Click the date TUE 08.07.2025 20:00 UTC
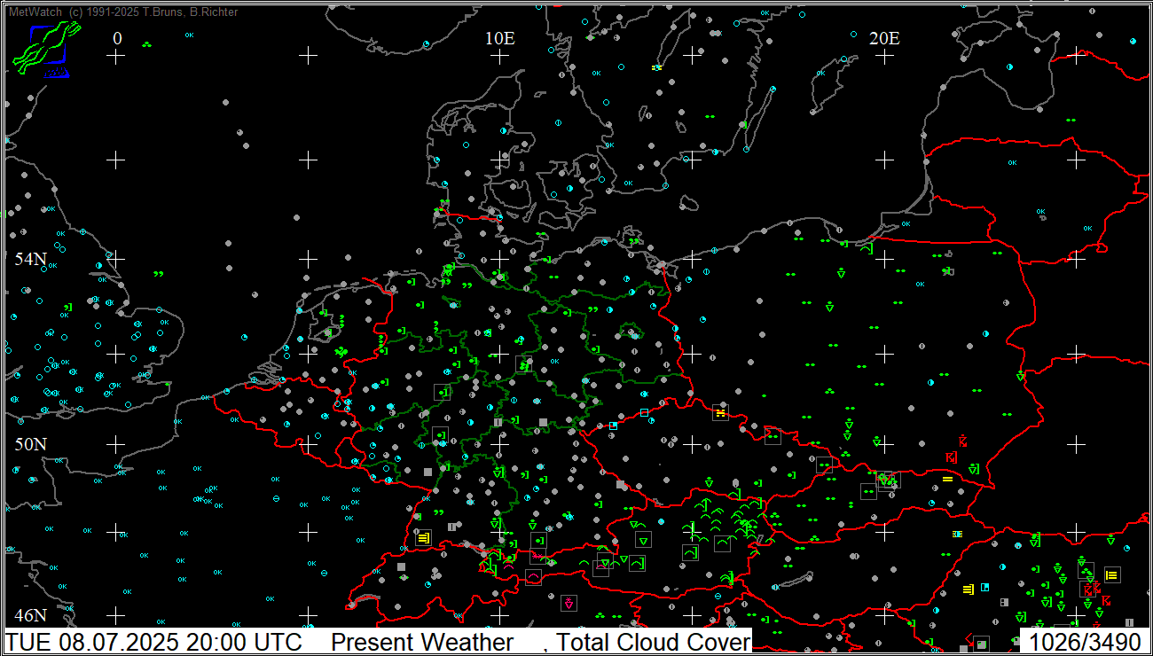Viewport: 1153px width, 656px height. click(154, 642)
